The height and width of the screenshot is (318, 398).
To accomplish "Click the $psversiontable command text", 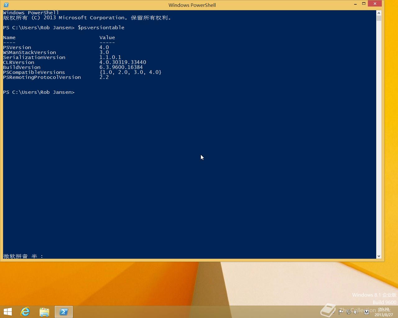I will pyautogui.click(x=101, y=28).
